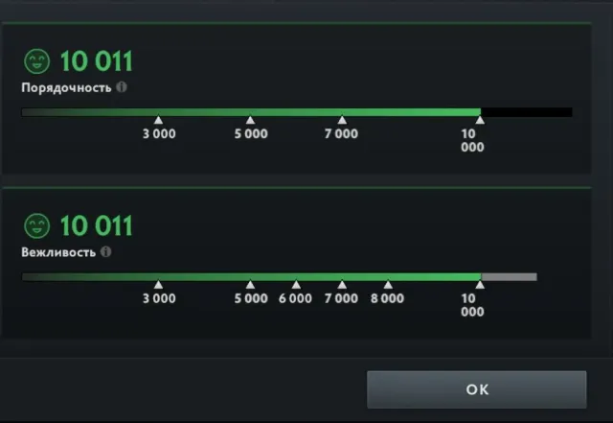Click the Вежливость label text
This screenshot has width=613, height=423.
pos(58,252)
